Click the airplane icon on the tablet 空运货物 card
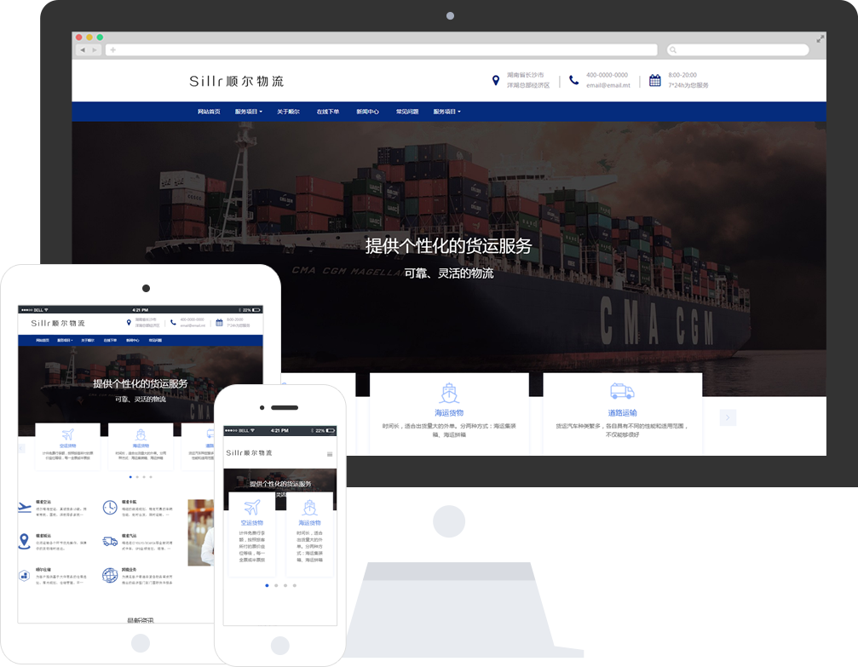858x667 pixels. [68, 435]
